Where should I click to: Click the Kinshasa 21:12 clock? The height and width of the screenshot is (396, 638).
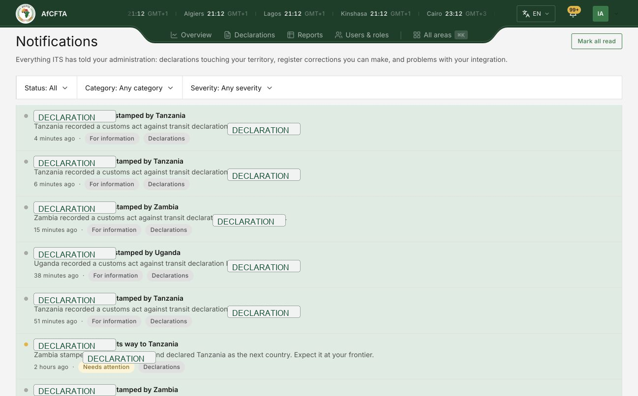pyautogui.click(x=376, y=14)
